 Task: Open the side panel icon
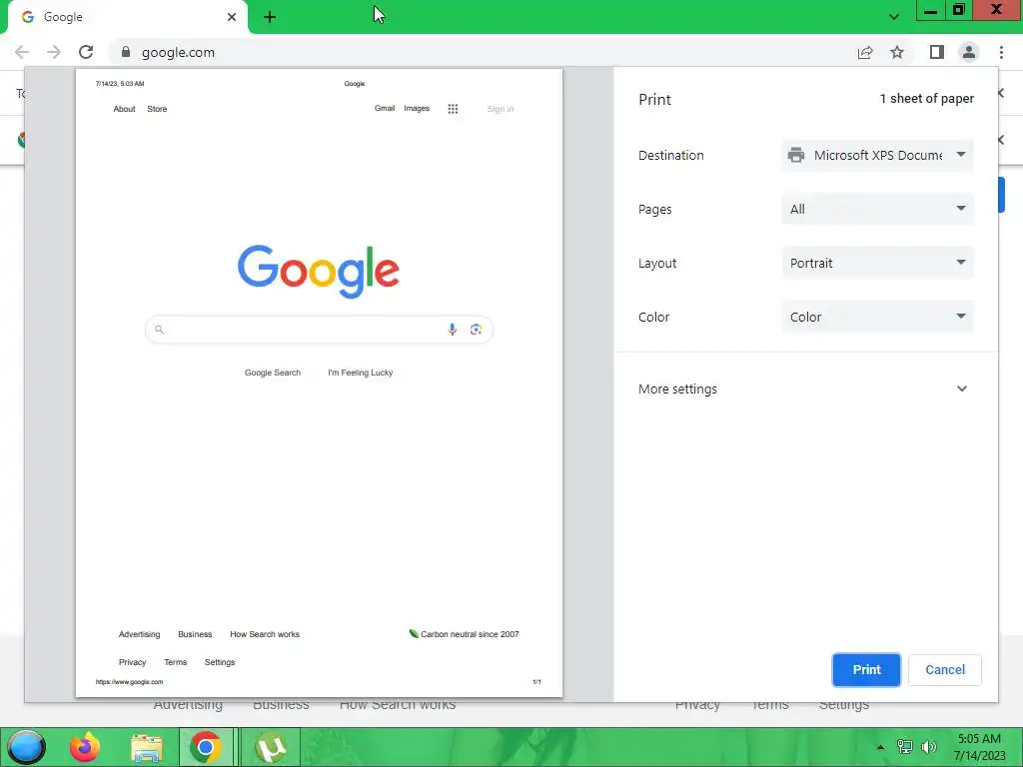pyautogui.click(x=937, y=52)
